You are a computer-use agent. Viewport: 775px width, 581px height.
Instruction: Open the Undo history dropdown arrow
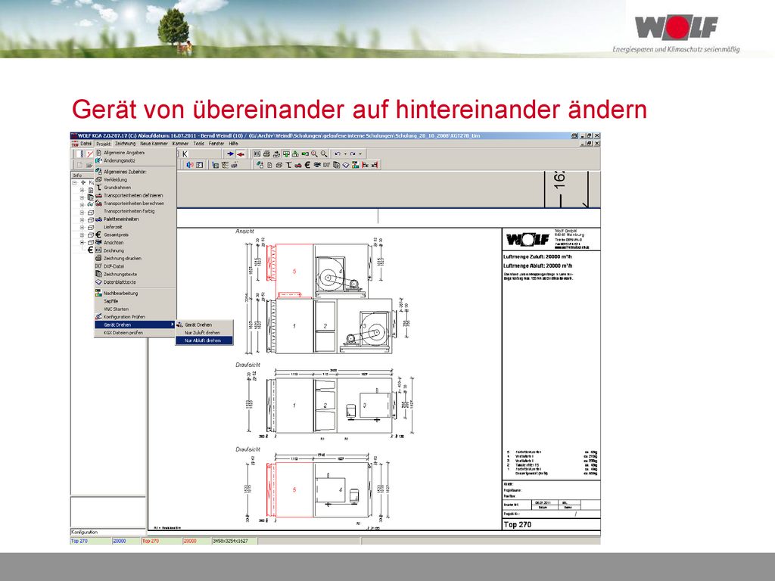[345, 154]
